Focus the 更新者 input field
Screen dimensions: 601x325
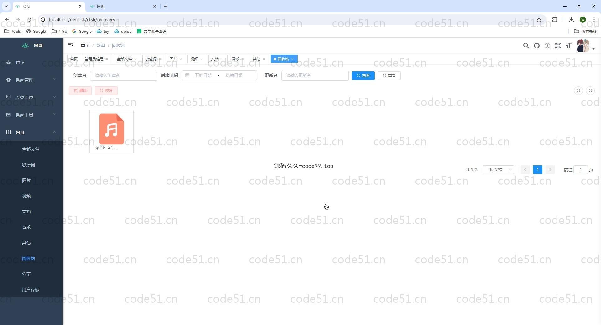coord(315,76)
